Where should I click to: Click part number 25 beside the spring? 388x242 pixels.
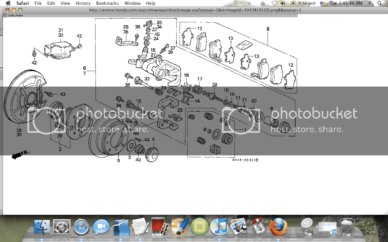point(159,22)
